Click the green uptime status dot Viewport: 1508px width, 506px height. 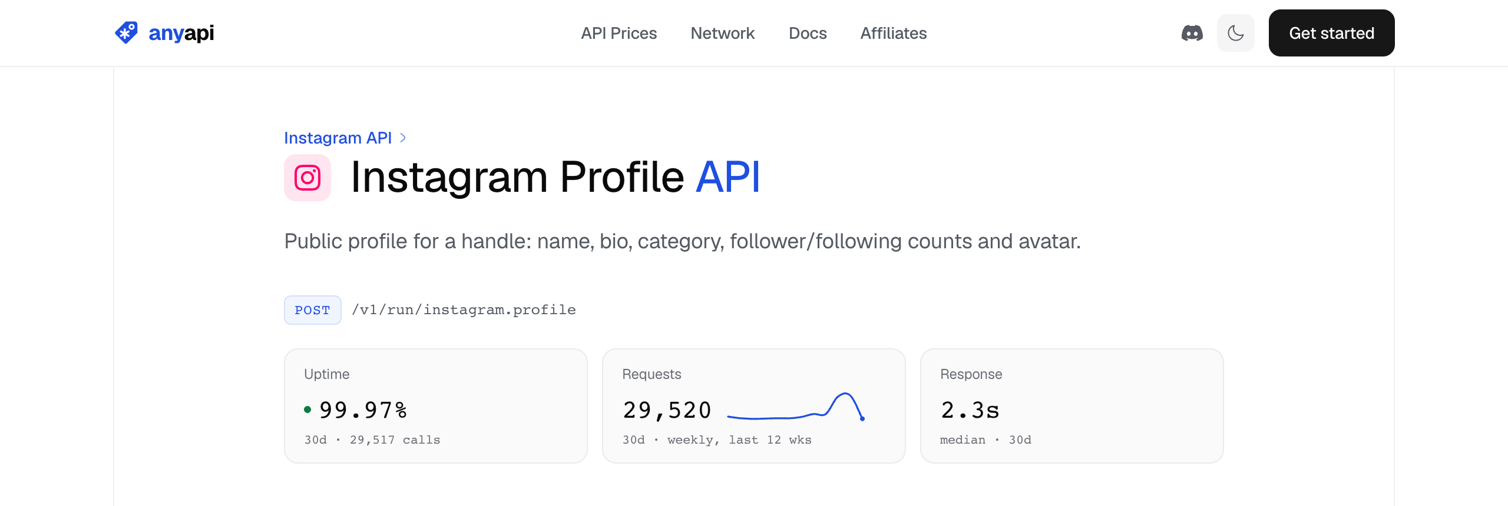[x=307, y=410]
